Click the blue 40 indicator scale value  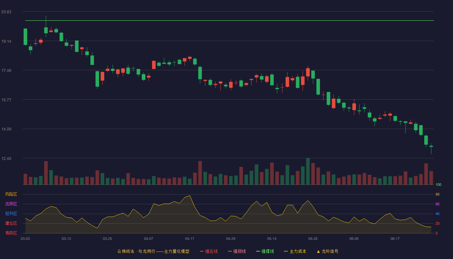(437, 214)
